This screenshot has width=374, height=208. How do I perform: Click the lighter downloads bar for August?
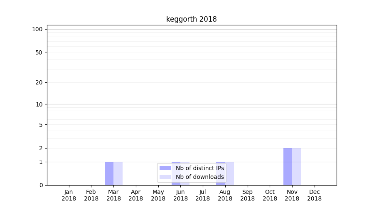click(230, 173)
